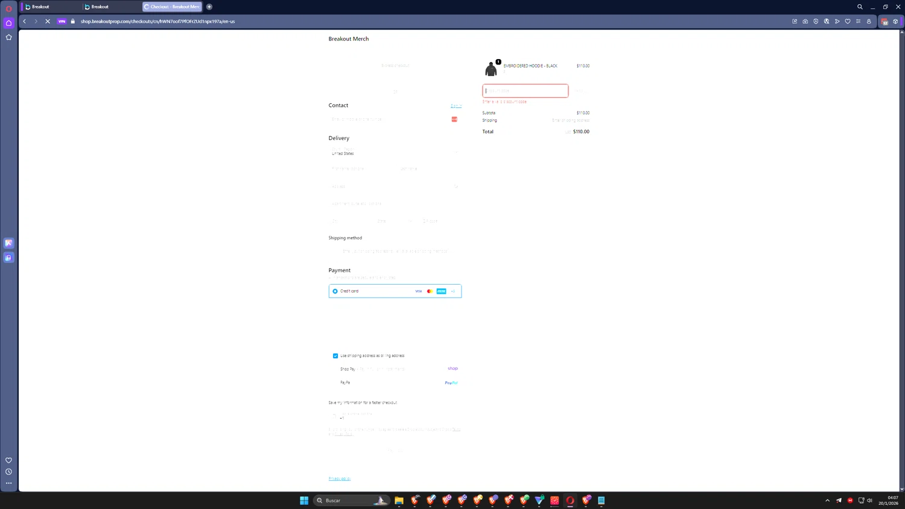Stop loading the page
Image resolution: width=905 pixels, height=509 pixels.
click(48, 21)
